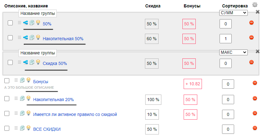Viewport: 262px width, 136px height.
Task: Click the lightbulb icon for Имеется ли активное правило
Action: tap(28, 113)
